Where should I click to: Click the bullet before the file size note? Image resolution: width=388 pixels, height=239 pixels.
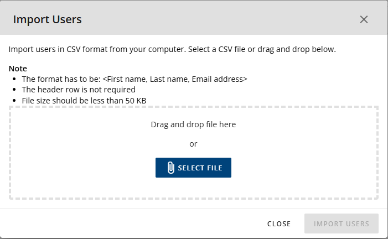tap(14, 100)
